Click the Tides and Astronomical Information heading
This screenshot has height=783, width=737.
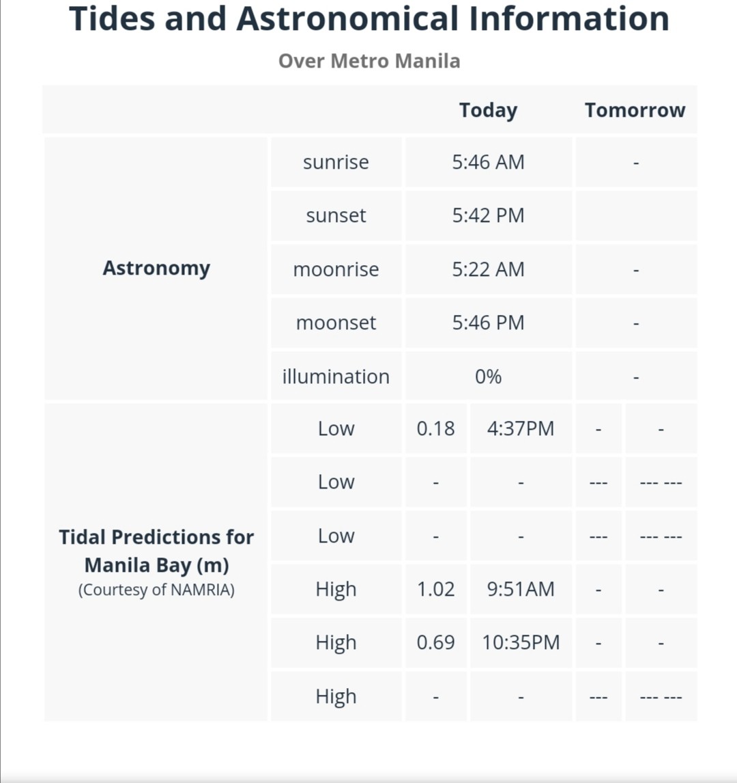pos(369,18)
